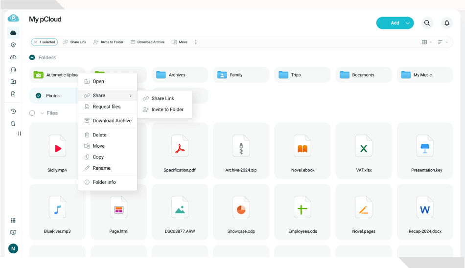Screen dimensions: 465x268
Task: Click the desktop download icon in sidebar
Action: click(x=13, y=232)
